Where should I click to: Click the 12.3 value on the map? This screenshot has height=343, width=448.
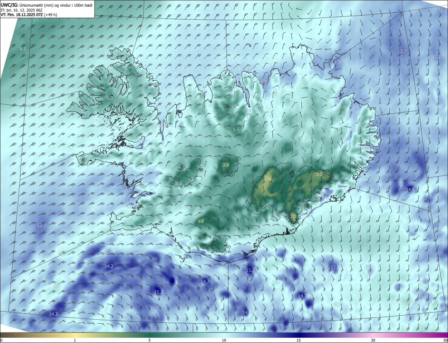tap(336, 62)
